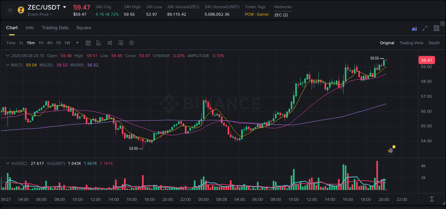Click the Gainer token tag
The height and width of the screenshot is (209, 446).
click(x=263, y=14)
